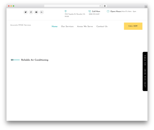This screenshot has width=154, height=130.
Task: Click the clock icon beside Open Hours
Action: pyautogui.click(x=108, y=11)
